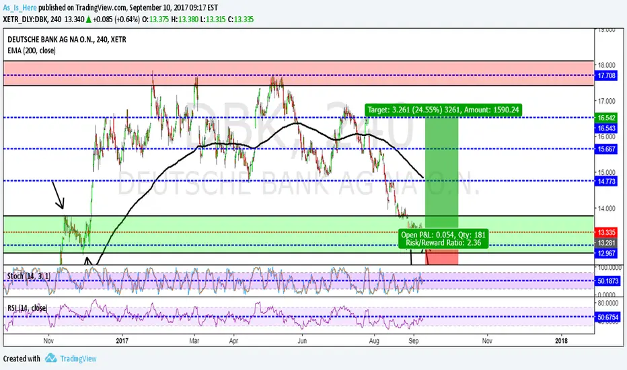Click the Jun time axis label
Screen dimensions: 627x370
pos(302,341)
